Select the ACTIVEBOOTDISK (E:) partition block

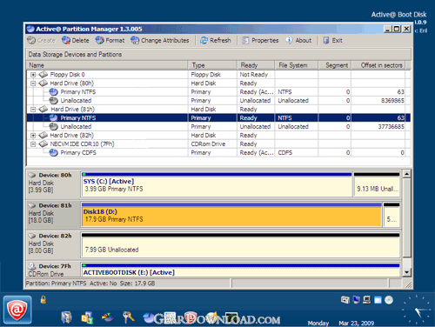[241, 270]
